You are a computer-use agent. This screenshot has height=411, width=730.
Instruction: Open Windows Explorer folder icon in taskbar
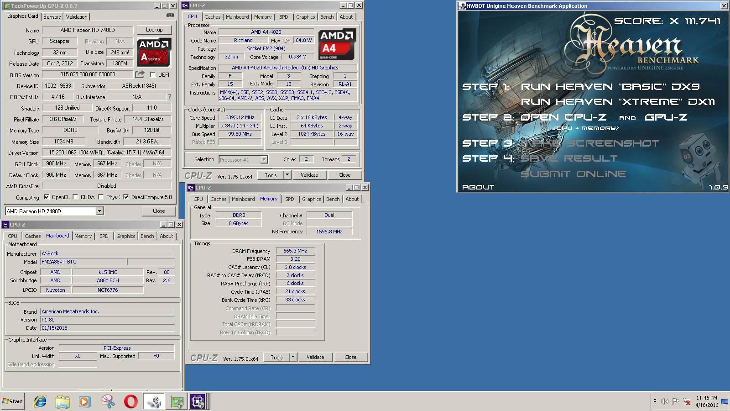(x=63, y=401)
